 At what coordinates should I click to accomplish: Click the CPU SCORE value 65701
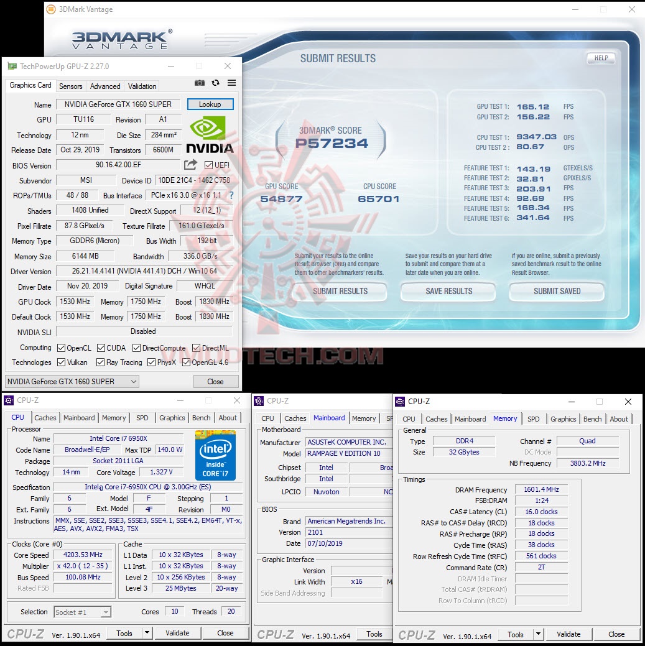click(378, 199)
